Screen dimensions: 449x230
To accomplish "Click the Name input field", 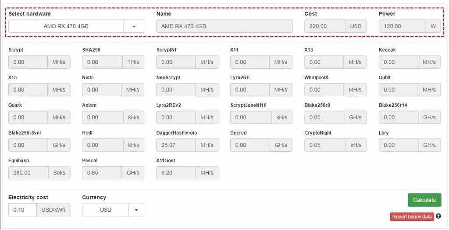I will [x=224, y=26].
